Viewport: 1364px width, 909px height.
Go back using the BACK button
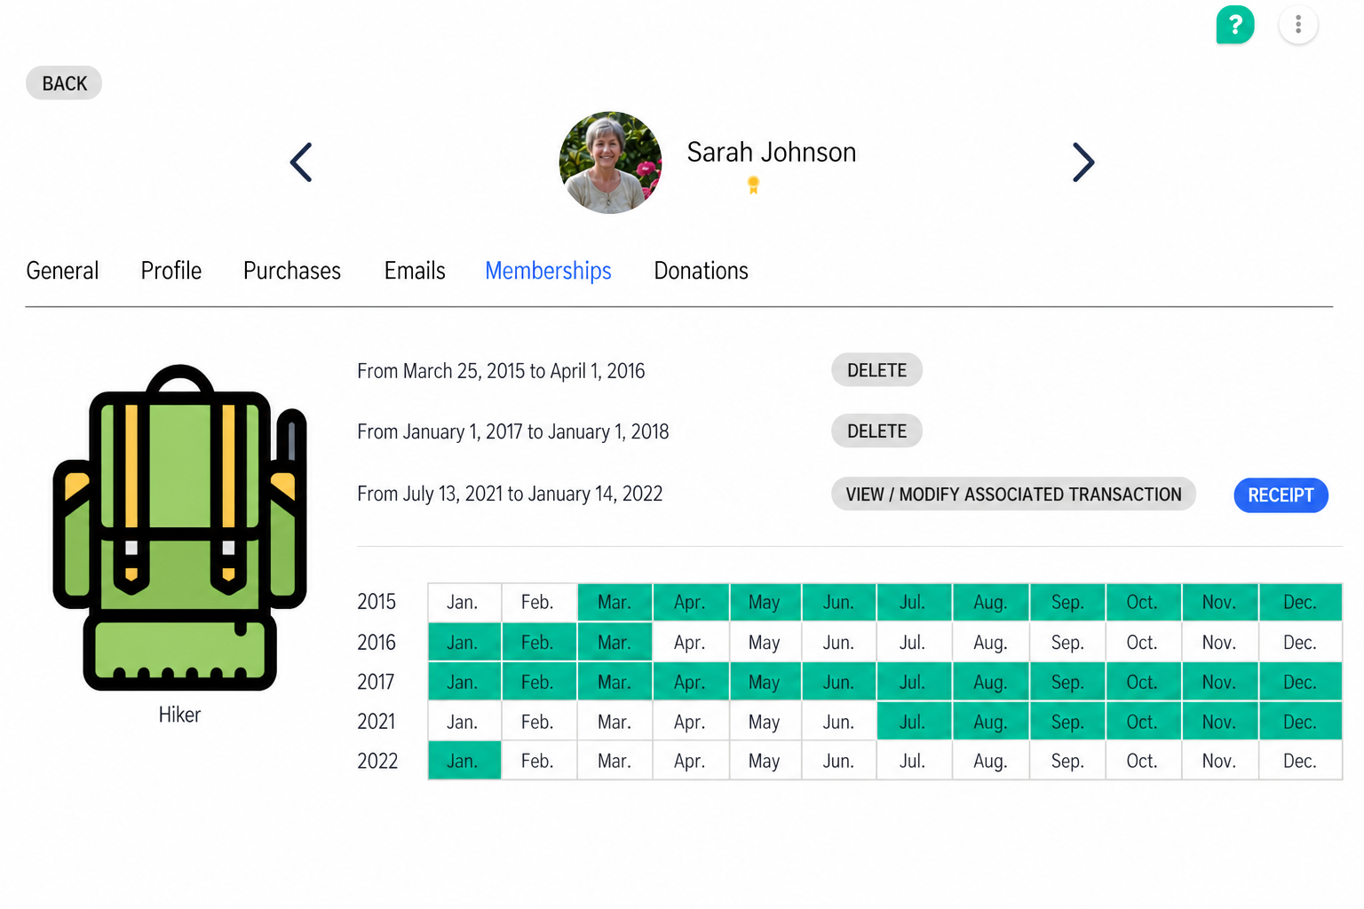click(x=64, y=83)
